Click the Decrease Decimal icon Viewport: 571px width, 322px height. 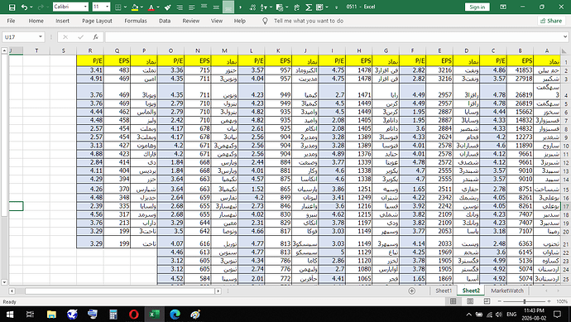point(252,7)
